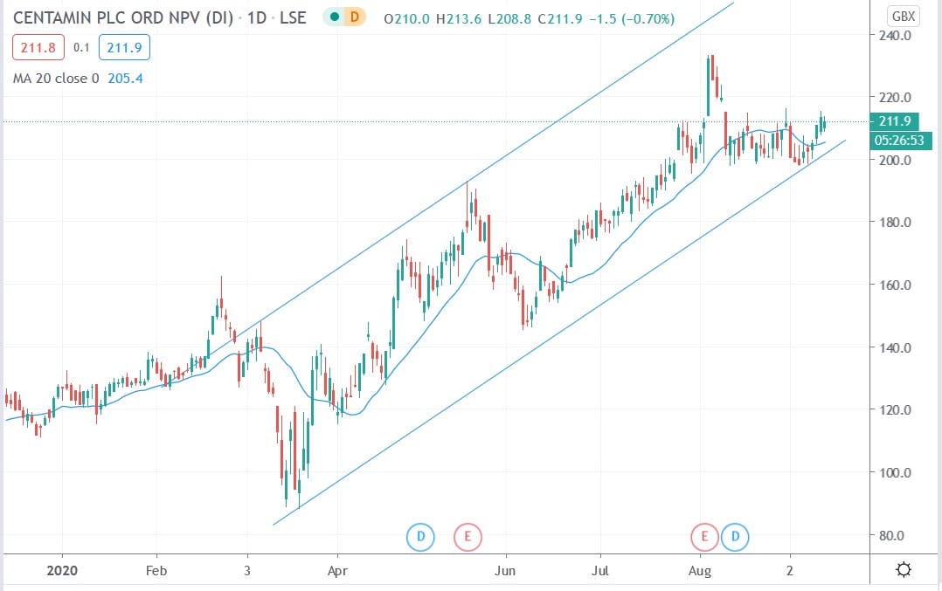Select the MA 20 close 0 indicator label
The height and width of the screenshot is (591, 942).
point(56,78)
